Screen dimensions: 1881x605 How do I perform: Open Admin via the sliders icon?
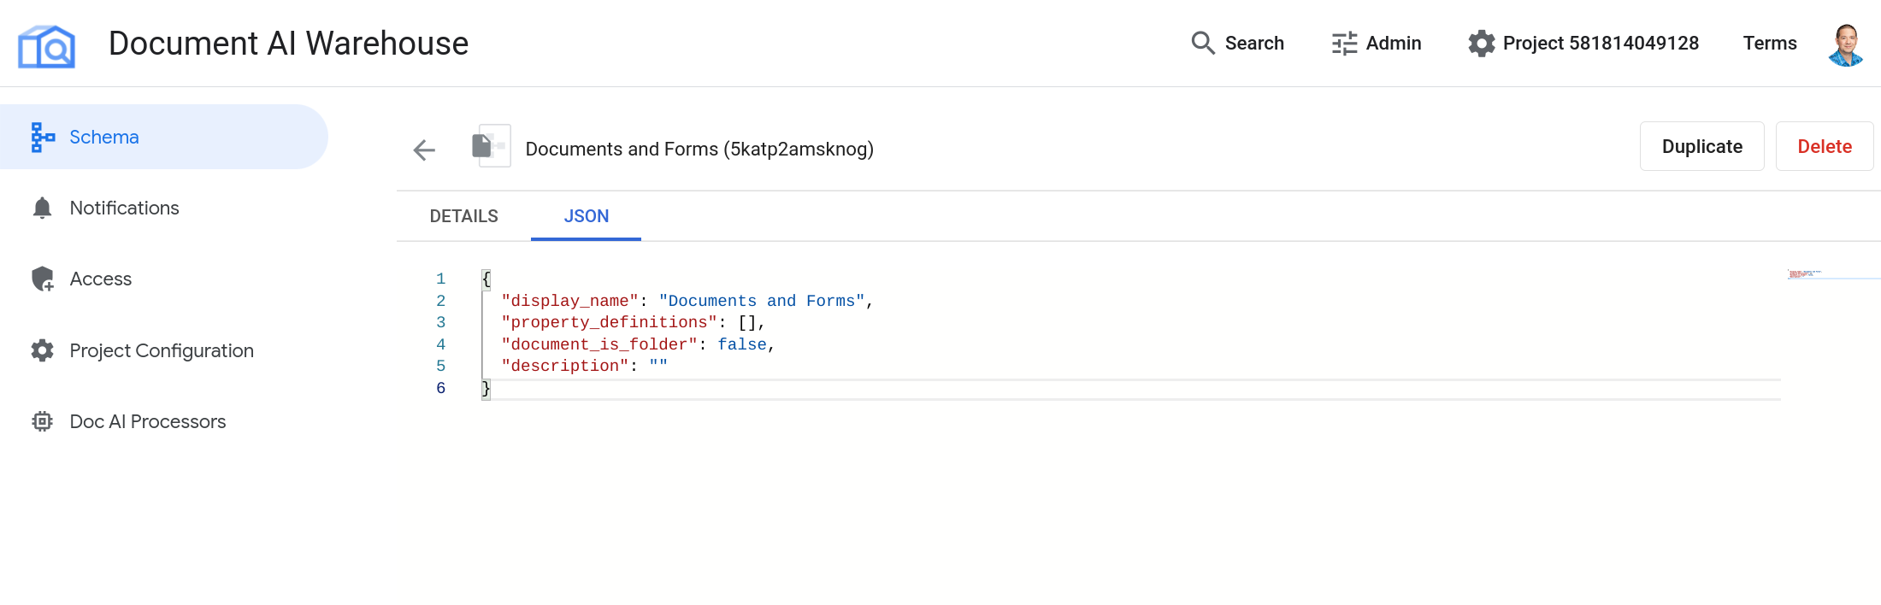pyautogui.click(x=1344, y=44)
